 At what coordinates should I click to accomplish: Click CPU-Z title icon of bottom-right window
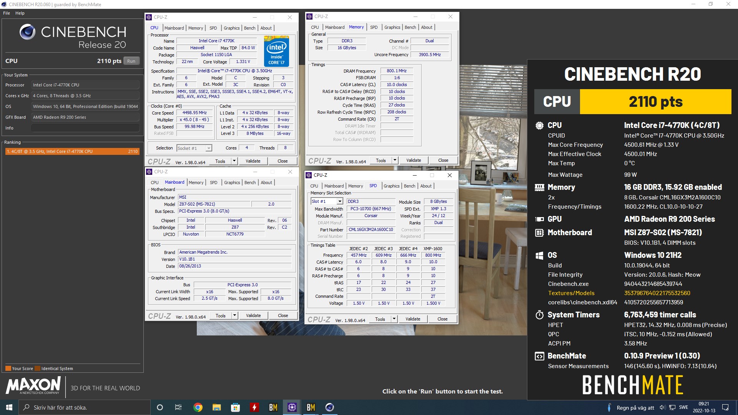pos(309,175)
